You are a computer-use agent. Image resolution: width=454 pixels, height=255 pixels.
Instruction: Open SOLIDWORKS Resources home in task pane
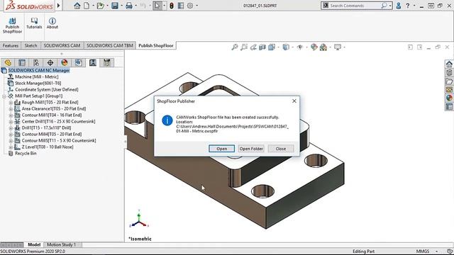point(449,64)
